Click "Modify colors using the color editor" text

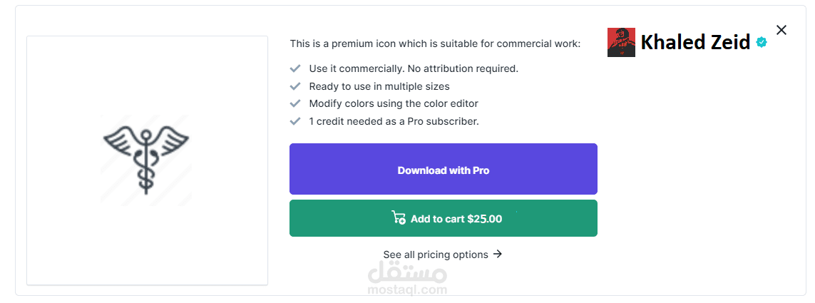coord(394,103)
